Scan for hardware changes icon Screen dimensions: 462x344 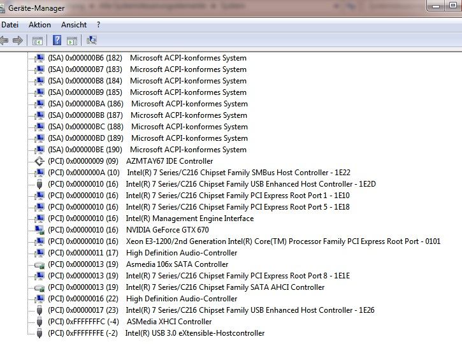click(92, 40)
